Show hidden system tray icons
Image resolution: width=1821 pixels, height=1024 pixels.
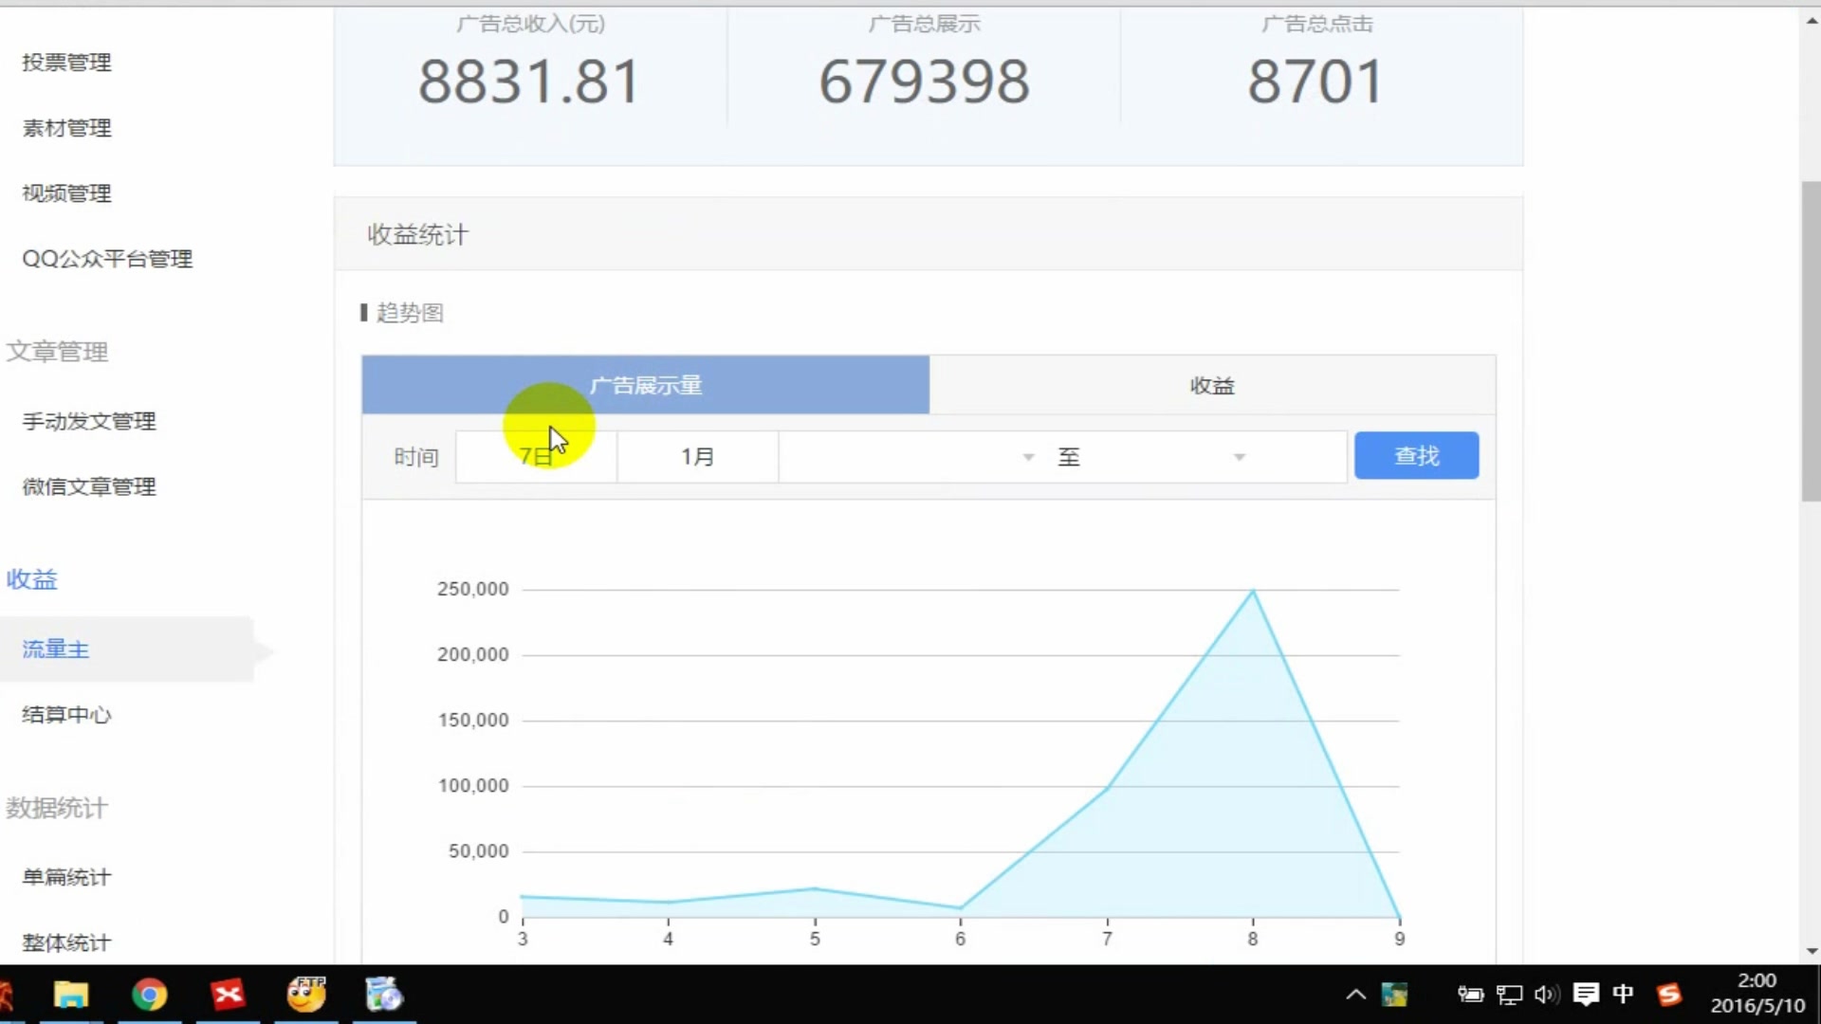coord(1356,995)
